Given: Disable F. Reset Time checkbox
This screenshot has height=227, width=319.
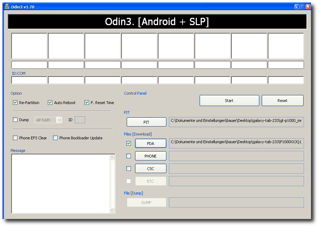Looking at the screenshot, I should (x=87, y=103).
